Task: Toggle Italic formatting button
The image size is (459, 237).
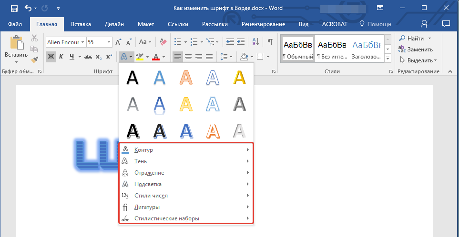Action: click(x=61, y=57)
